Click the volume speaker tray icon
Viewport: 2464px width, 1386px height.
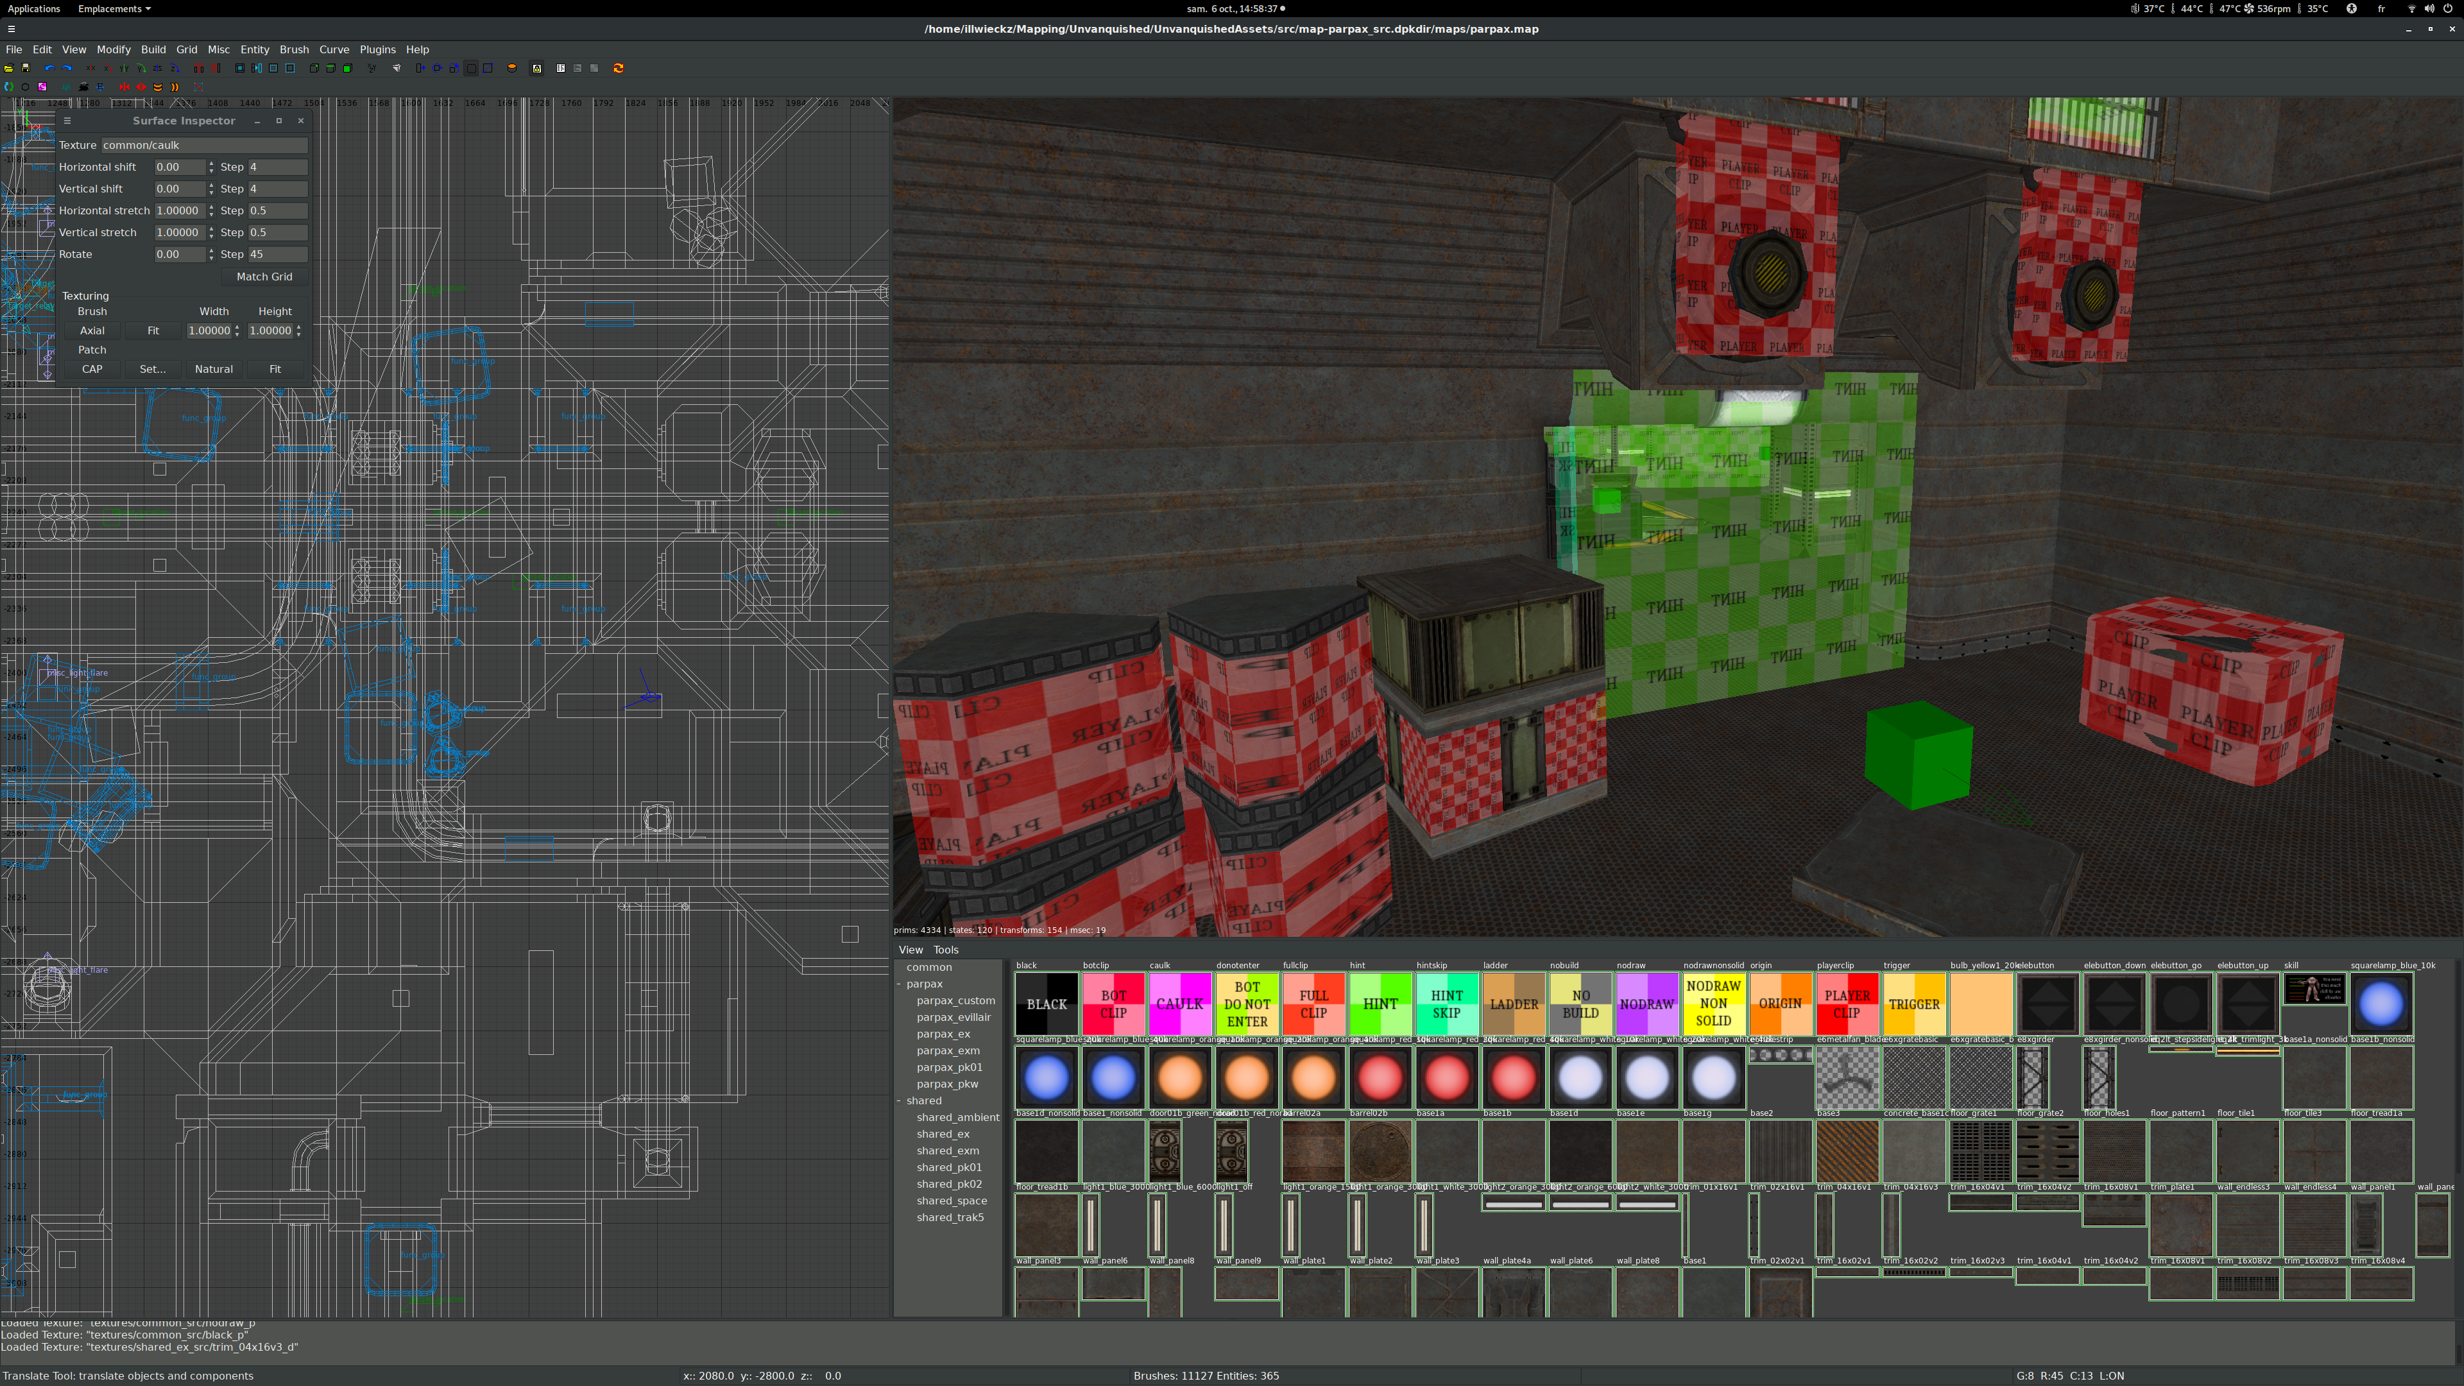2429,8
